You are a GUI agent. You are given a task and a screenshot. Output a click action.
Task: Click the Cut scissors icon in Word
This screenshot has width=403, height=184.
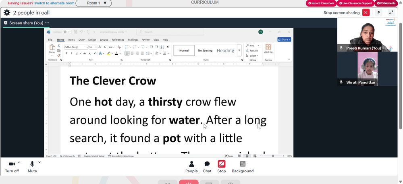coord(58,45)
